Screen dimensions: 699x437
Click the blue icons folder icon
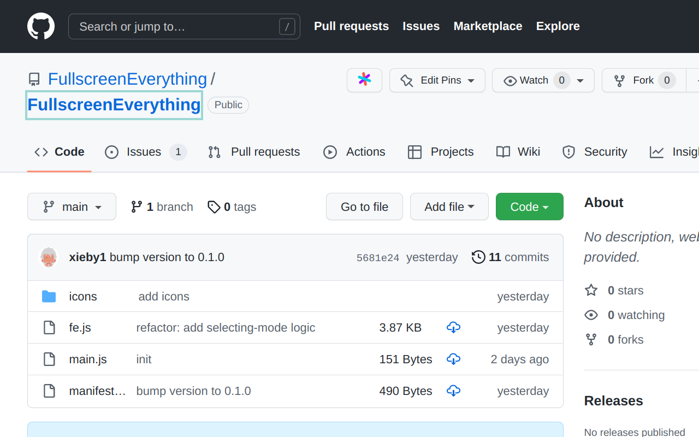[49, 297]
